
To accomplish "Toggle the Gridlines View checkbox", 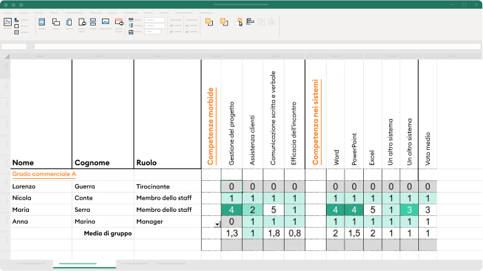I will (x=172, y=26).
